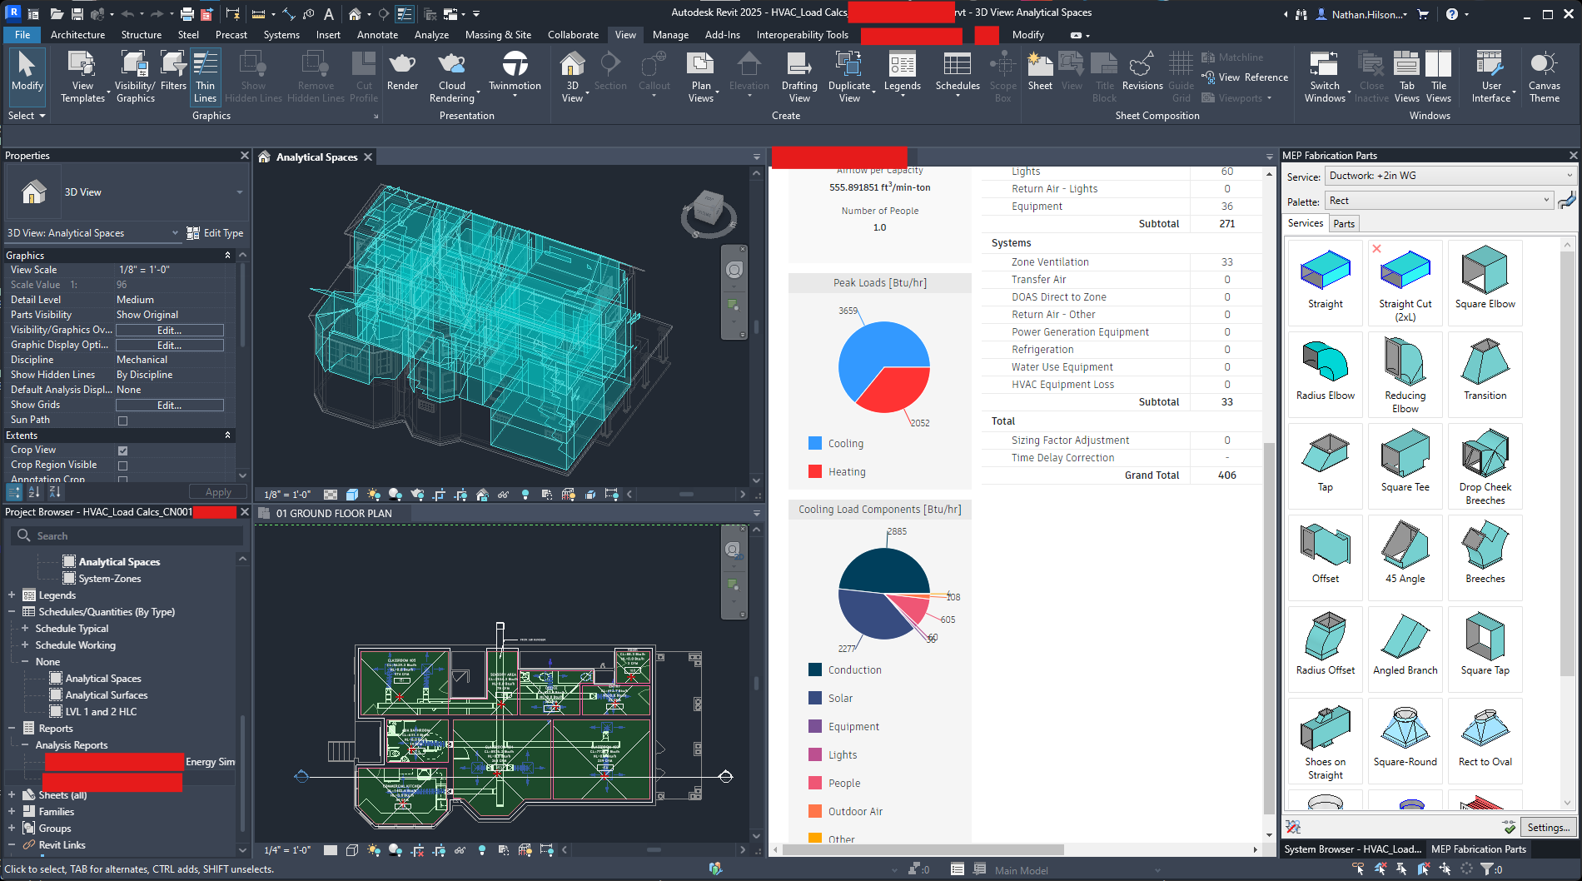Click the Render teapot icon
This screenshot has width=1582, height=881.
pos(402,65)
